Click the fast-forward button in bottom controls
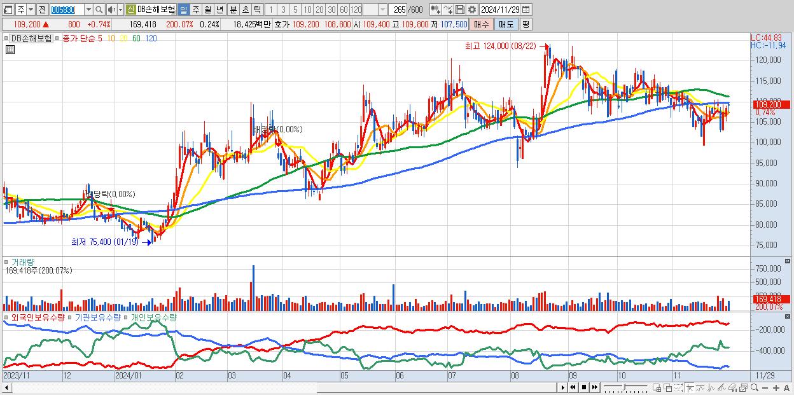794x395 pixels. tap(595, 387)
